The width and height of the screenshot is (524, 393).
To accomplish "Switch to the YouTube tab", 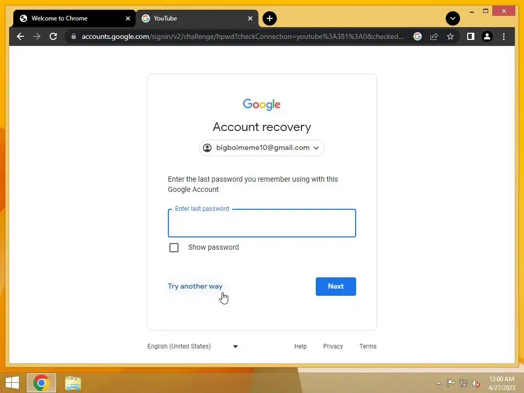I will tap(197, 18).
